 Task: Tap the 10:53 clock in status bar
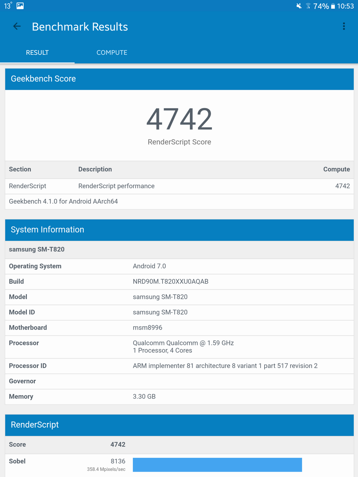coord(345,6)
